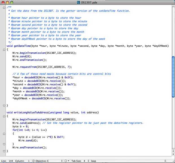Image resolution: width=175 pixels, height=163 pixels.
Task: Click the language icon beside Objective-C
Action: click(x=33, y=161)
